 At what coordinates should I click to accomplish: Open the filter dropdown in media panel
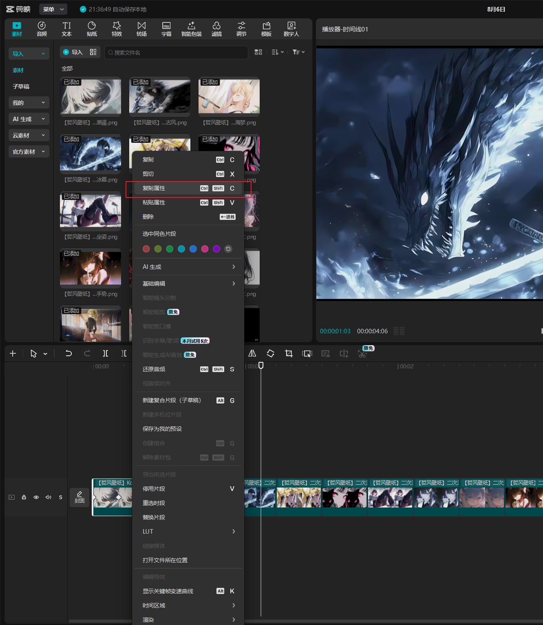click(x=298, y=52)
